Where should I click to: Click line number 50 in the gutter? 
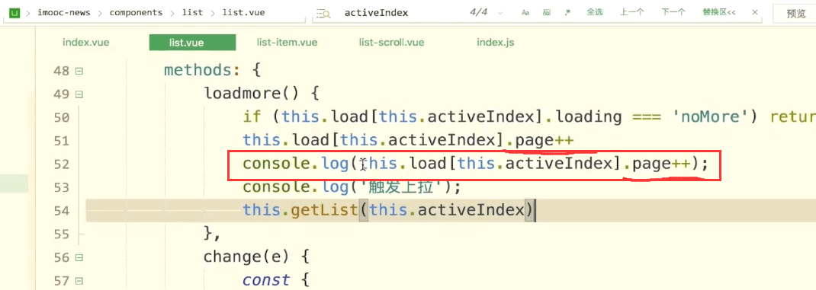click(62, 118)
